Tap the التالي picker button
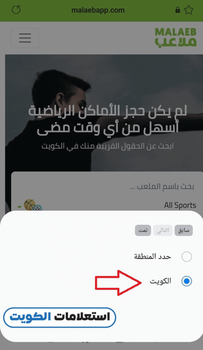This screenshot has width=203, height=350. (x=163, y=230)
